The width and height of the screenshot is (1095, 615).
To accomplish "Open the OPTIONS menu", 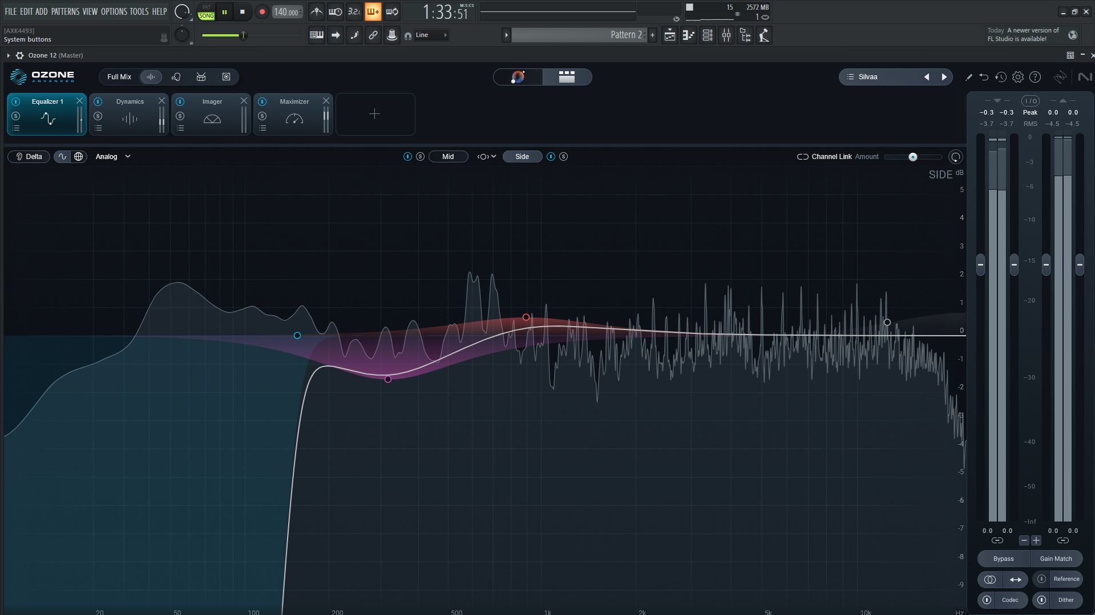I will [x=114, y=11].
